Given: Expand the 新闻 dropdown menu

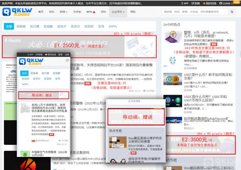Looking at the screenshot, I should (63, 12).
